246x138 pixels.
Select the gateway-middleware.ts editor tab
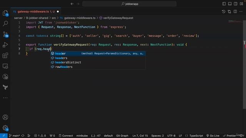(x=36, y=11)
